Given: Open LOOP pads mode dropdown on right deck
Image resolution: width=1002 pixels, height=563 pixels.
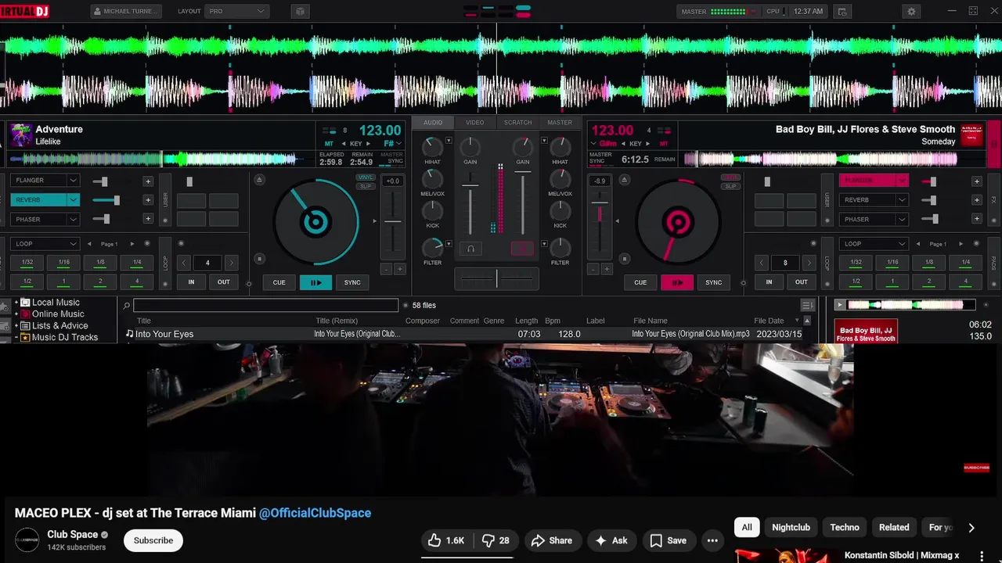Looking at the screenshot, I should [x=874, y=244].
